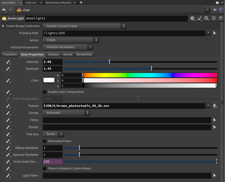Enable the Color Temperature checkbox

click(44, 92)
